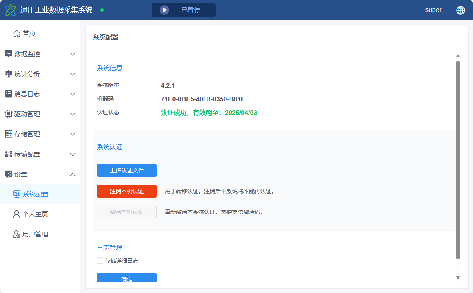
Task: Collapse the 设置 menu chevron
Action: [73, 174]
